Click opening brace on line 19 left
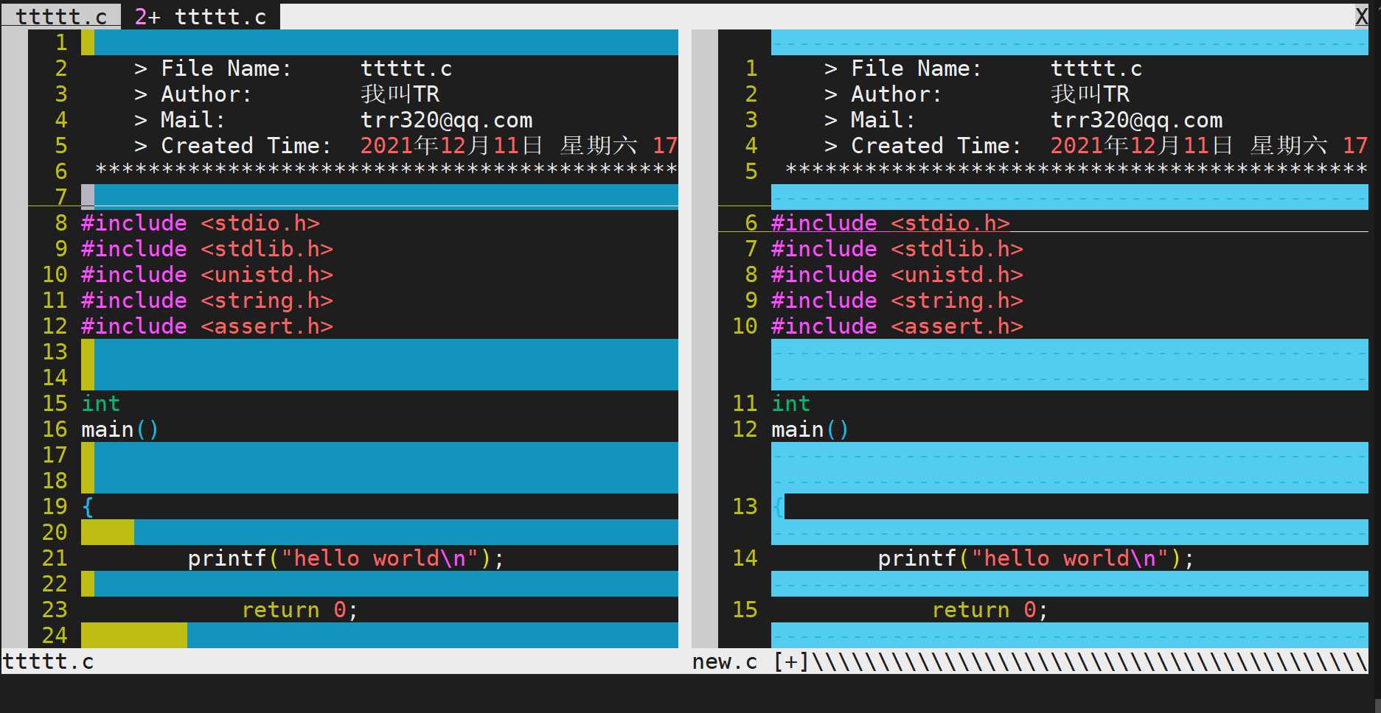The height and width of the screenshot is (713, 1381). click(x=88, y=507)
